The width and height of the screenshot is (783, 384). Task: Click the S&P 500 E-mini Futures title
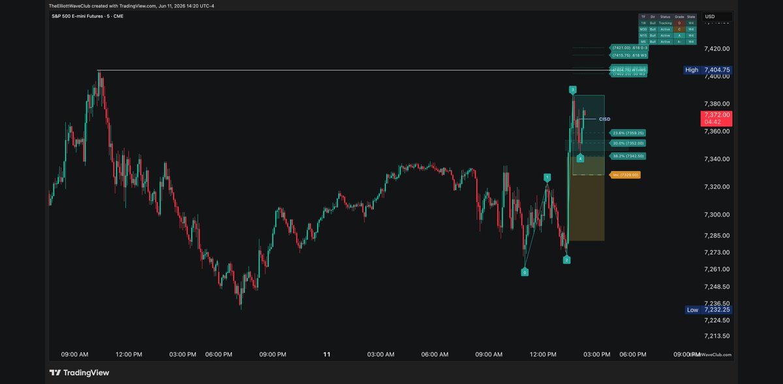click(x=87, y=16)
